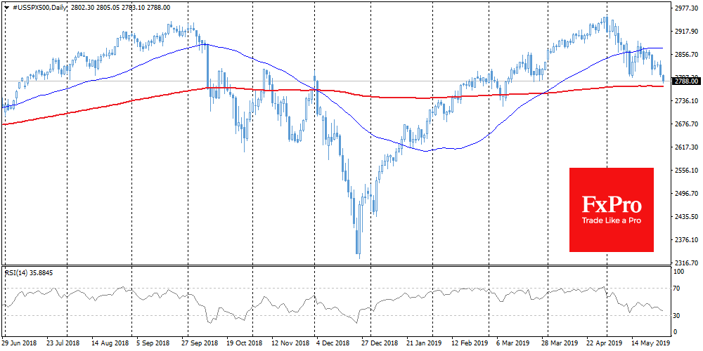Viewport: 703px width, 351px height.
Task: Click the small triangle beside #USSPX500 title
Action: click(x=6, y=6)
